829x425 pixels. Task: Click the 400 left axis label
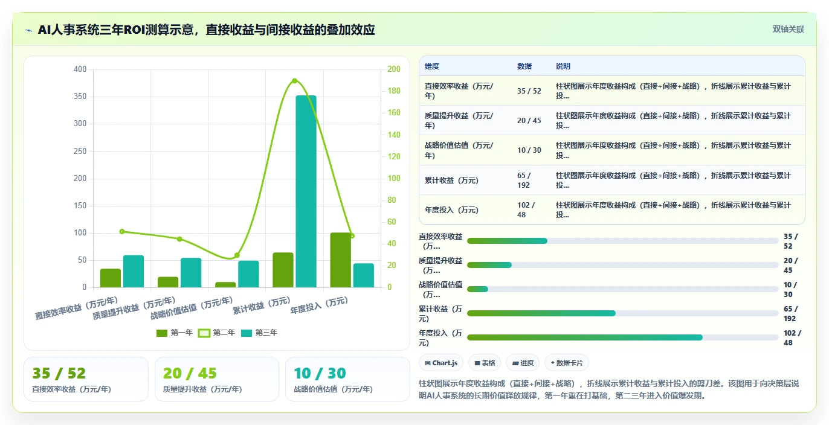80,69
